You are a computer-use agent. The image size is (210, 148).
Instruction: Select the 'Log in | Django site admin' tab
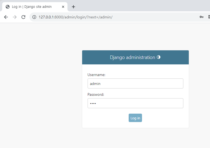click(x=35, y=7)
